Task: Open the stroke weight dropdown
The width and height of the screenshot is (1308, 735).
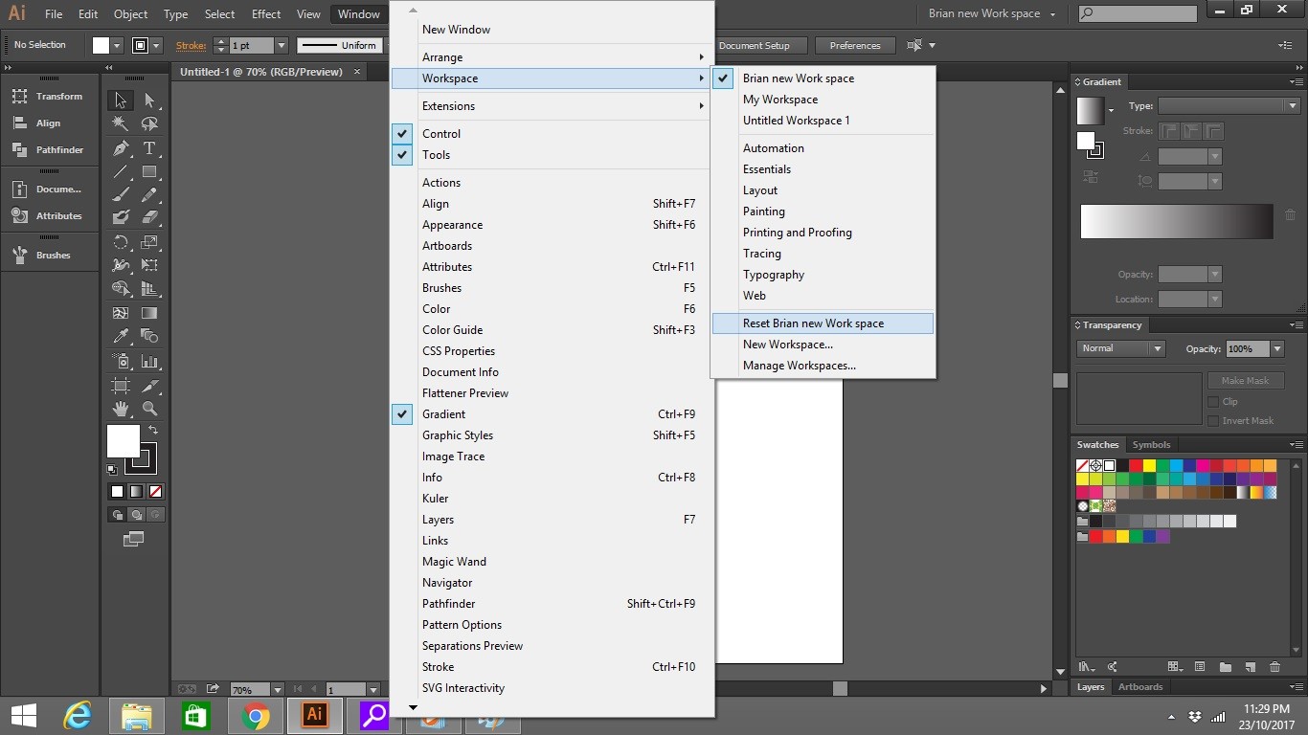Action: [x=282, y=45]
